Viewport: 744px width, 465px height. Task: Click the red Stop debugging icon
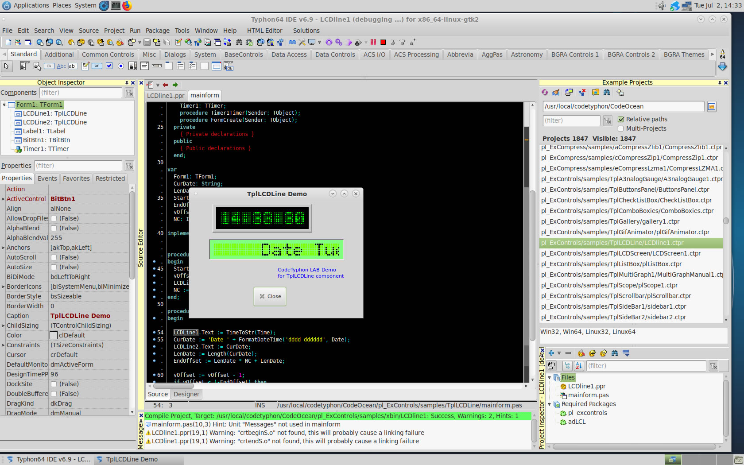[383, 42]
